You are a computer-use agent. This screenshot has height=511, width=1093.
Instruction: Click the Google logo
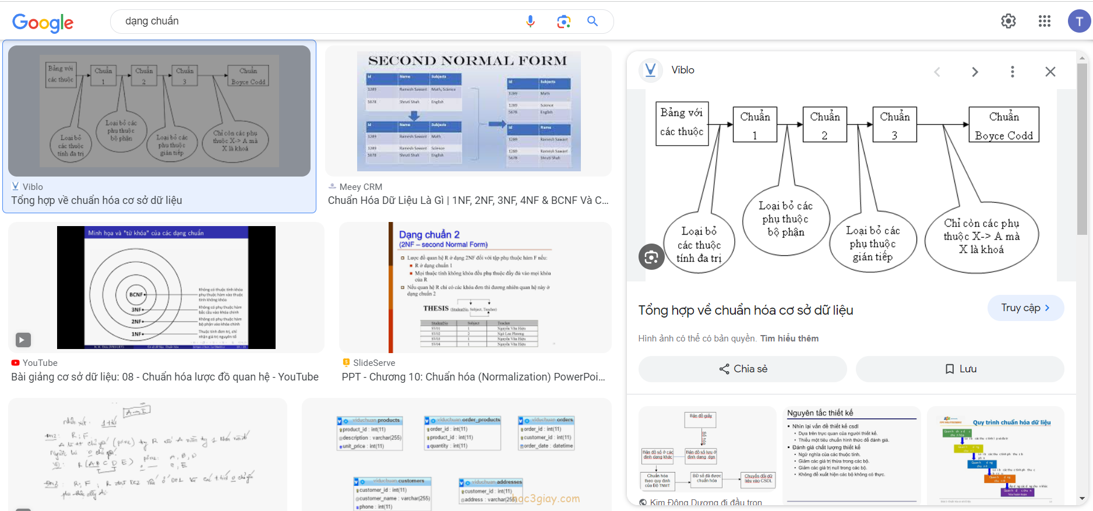(x=43, y=22)
